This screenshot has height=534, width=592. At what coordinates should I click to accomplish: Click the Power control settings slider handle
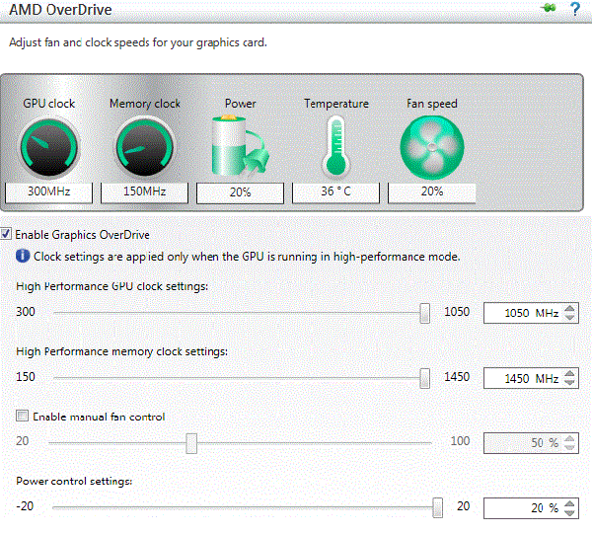(x=437, y=507)
